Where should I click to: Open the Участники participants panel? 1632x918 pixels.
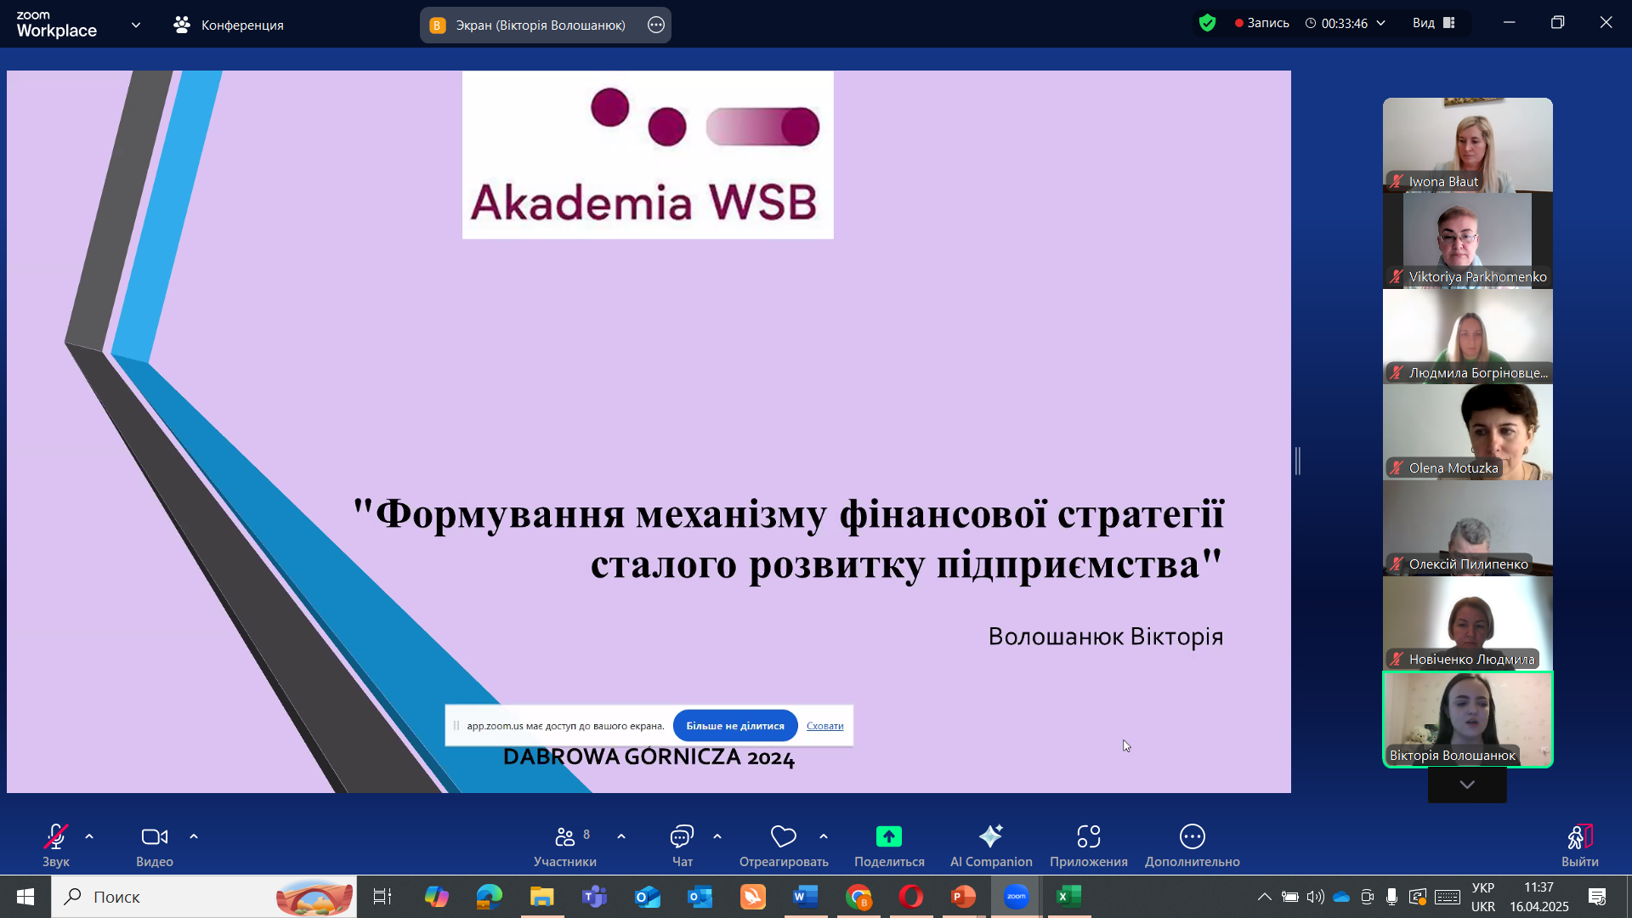[x=565, y=837]
